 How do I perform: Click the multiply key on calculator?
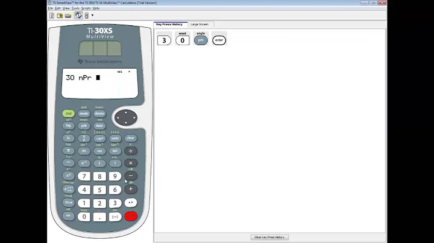point(131,163)
